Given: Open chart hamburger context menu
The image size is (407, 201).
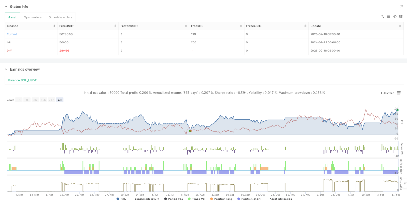Looking at the screenshot, I should tap(399, 93).
